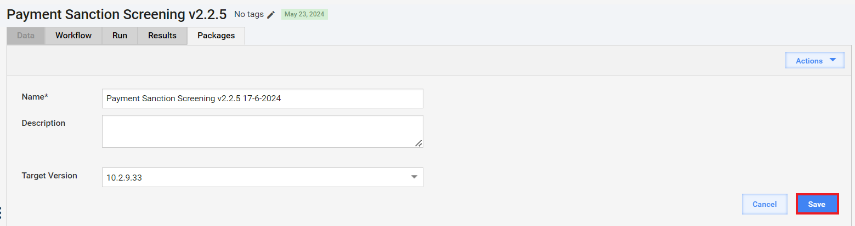Click the pencil icon to edit tags
Viewport: 855px width, 226px height.
click(271, 15)
